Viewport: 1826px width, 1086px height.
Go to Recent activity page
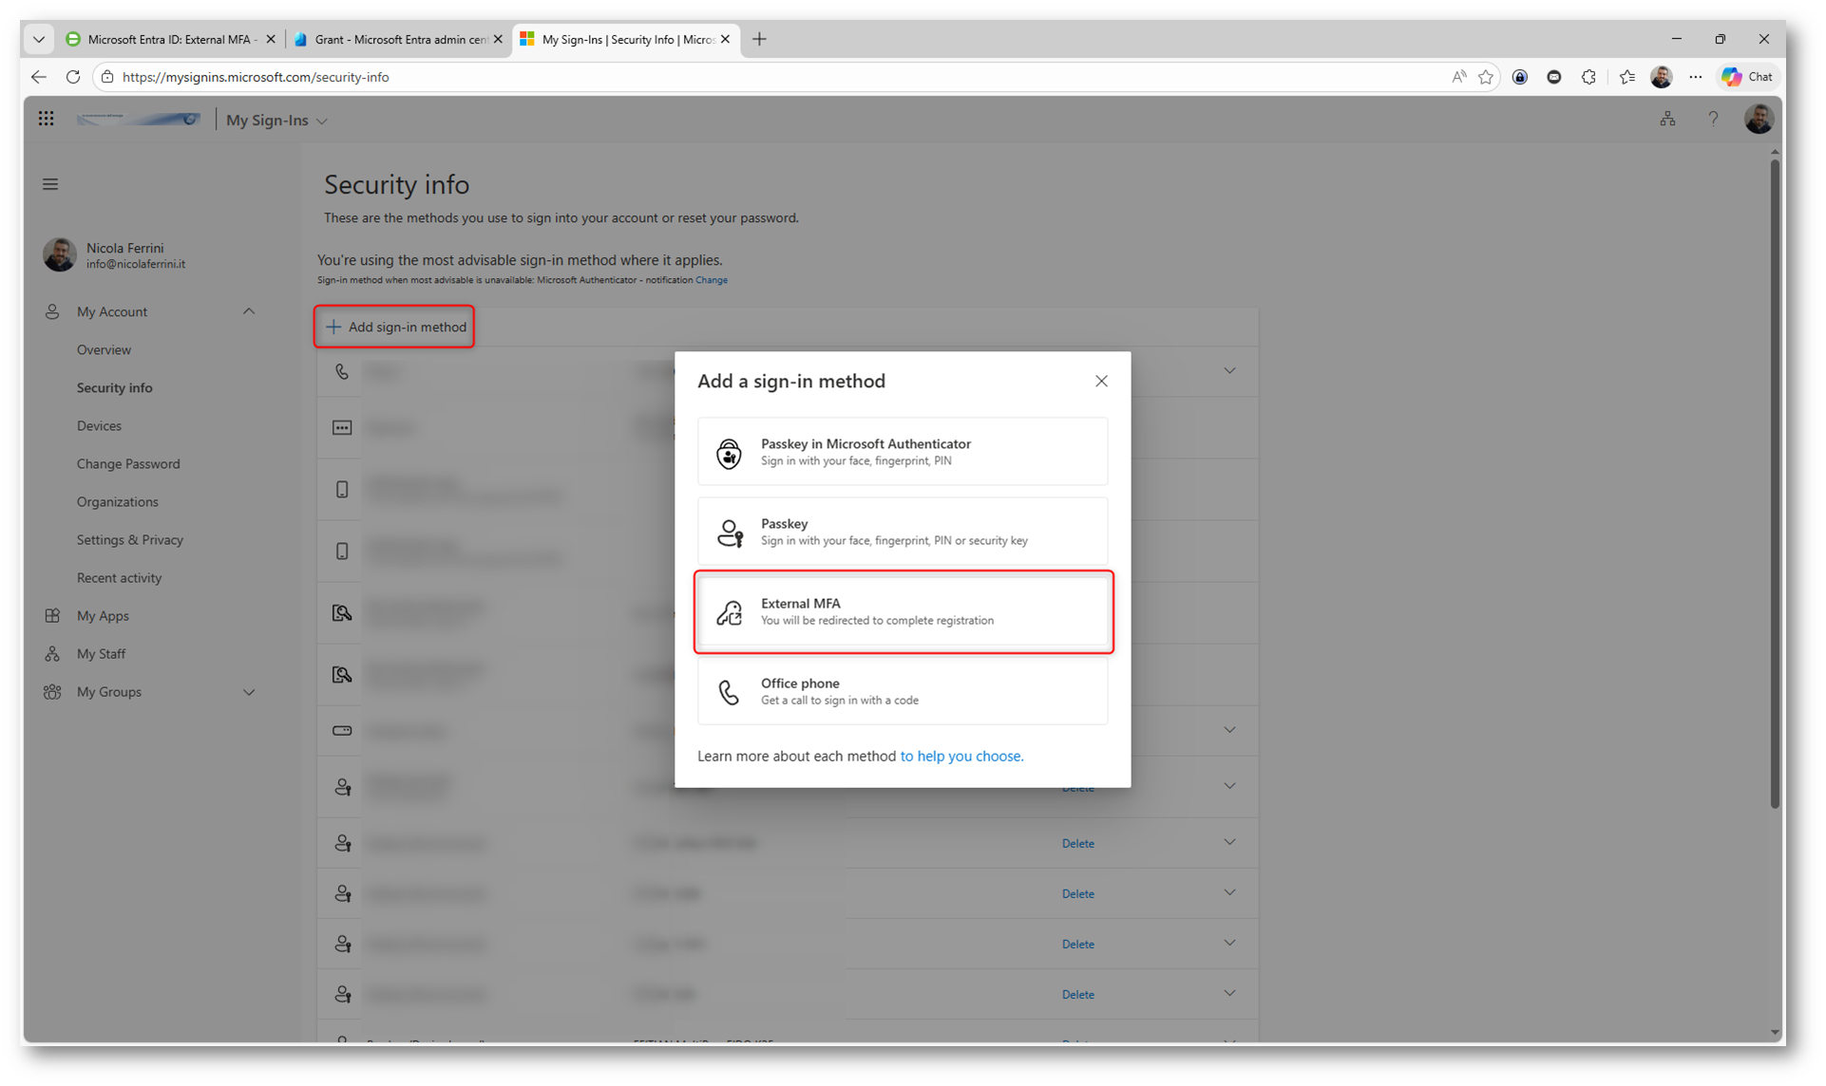pyautogui.click(x=119, y=577)
